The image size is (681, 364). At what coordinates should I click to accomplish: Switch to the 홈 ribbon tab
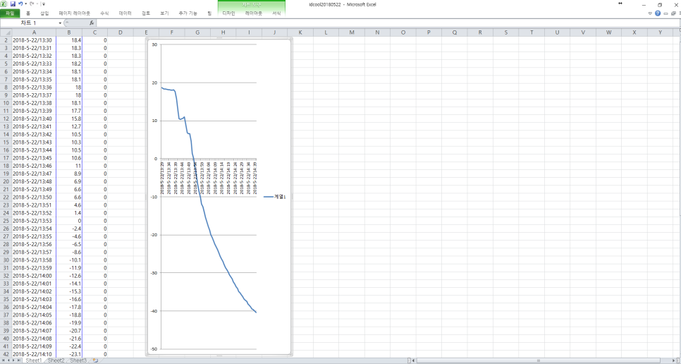(28, 13)
